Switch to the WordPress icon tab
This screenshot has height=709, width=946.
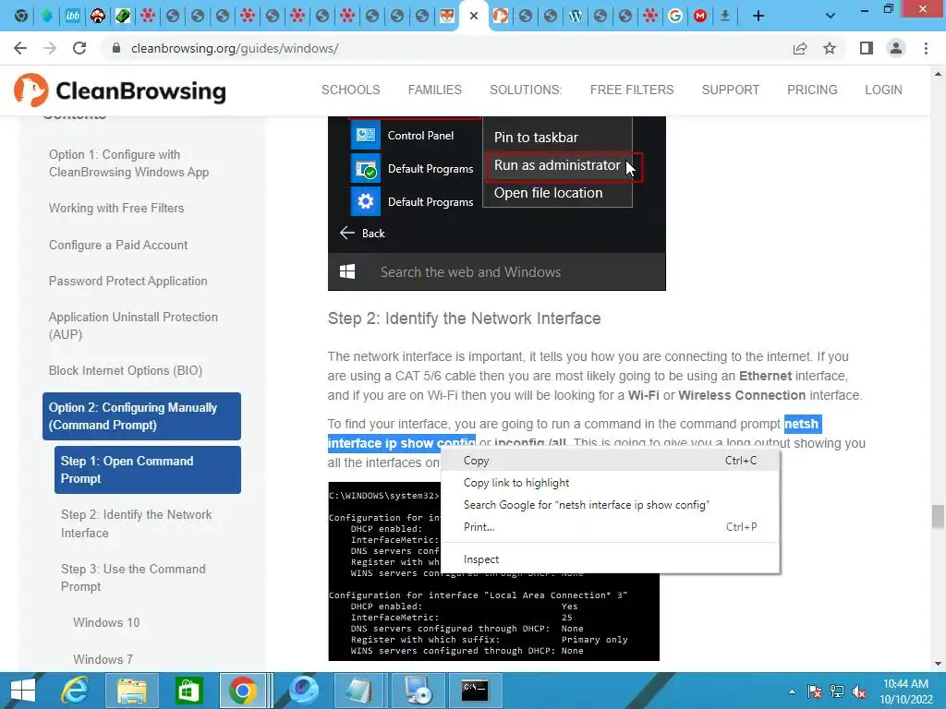pyautogui.click(x=576, y=16)
